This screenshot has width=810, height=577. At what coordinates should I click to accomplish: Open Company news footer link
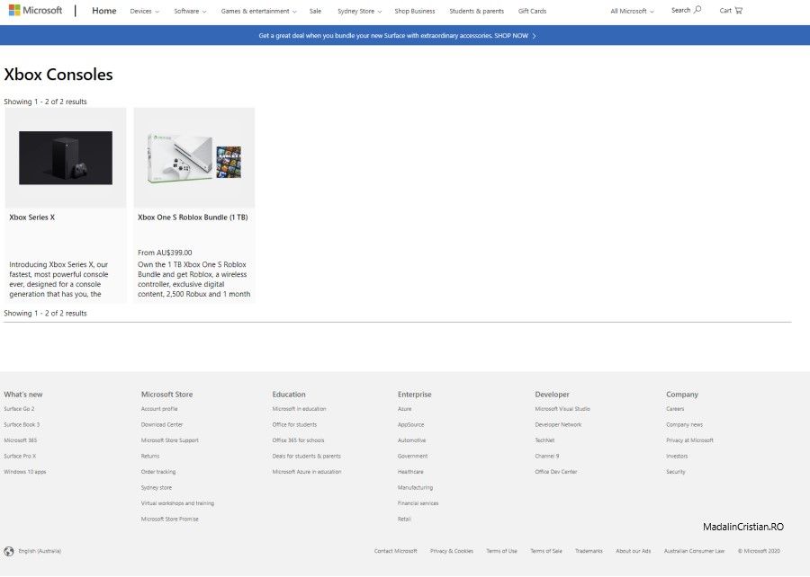685,425
